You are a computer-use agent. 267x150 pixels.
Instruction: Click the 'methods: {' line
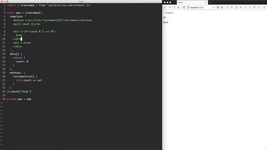(18, 72)
